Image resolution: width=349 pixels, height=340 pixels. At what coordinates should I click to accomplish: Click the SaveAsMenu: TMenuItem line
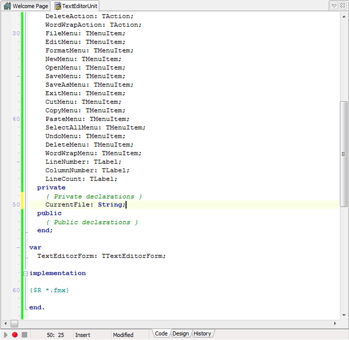click(x=89, y=84)
